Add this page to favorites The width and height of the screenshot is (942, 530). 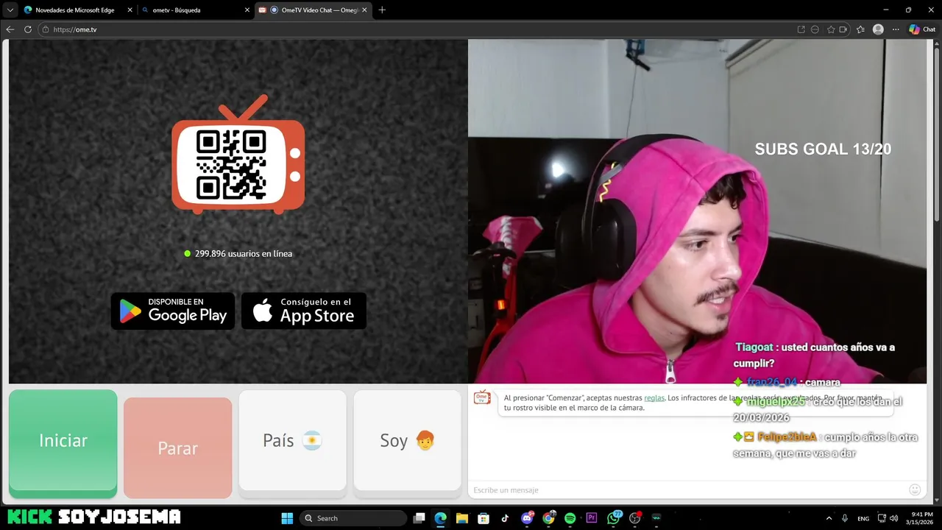pyautogui.click(x=831, y=29)
